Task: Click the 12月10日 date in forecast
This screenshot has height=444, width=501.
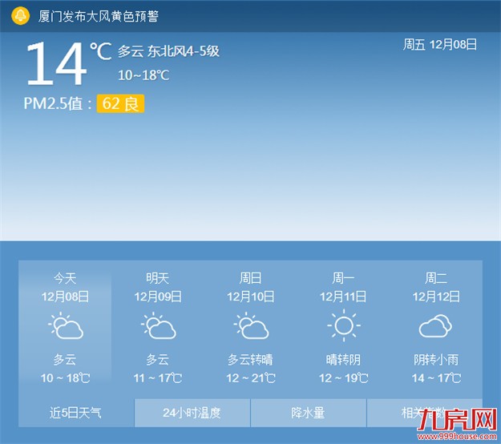Action: (250, 297)
